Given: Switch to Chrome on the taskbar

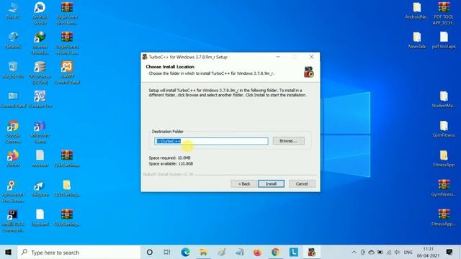Looking at the screenshot, I should tap(275, 253).
